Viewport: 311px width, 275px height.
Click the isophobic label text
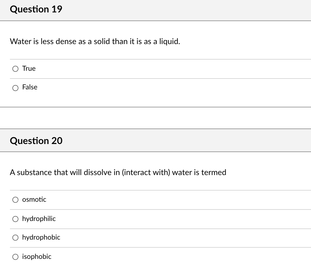(x=36, y=256)
